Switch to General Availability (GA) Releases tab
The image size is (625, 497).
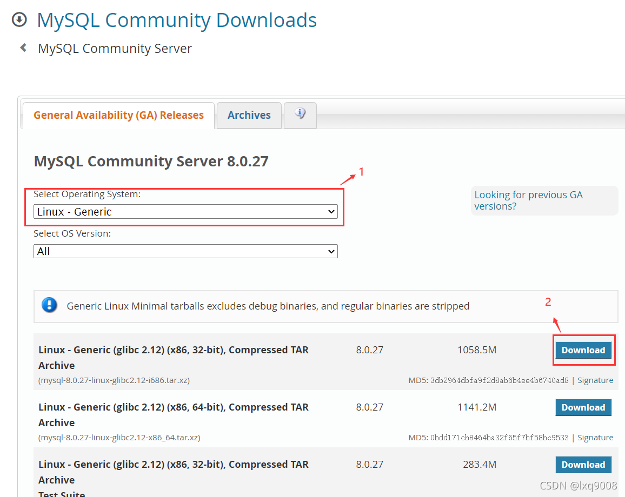(x=118, y=115)
